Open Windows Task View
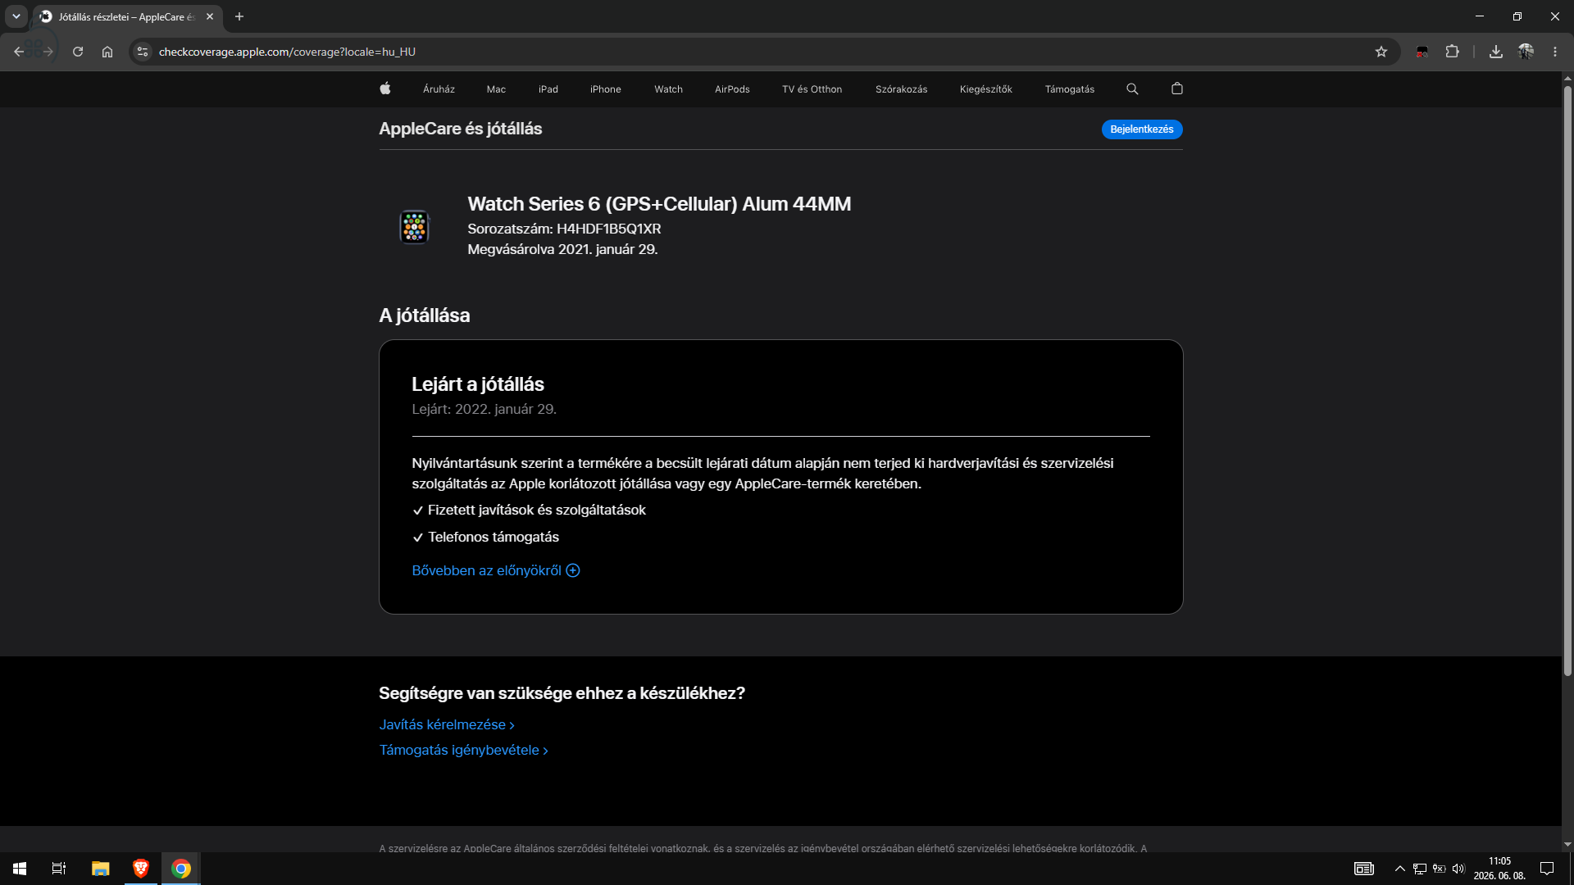 tap(59, 869)
